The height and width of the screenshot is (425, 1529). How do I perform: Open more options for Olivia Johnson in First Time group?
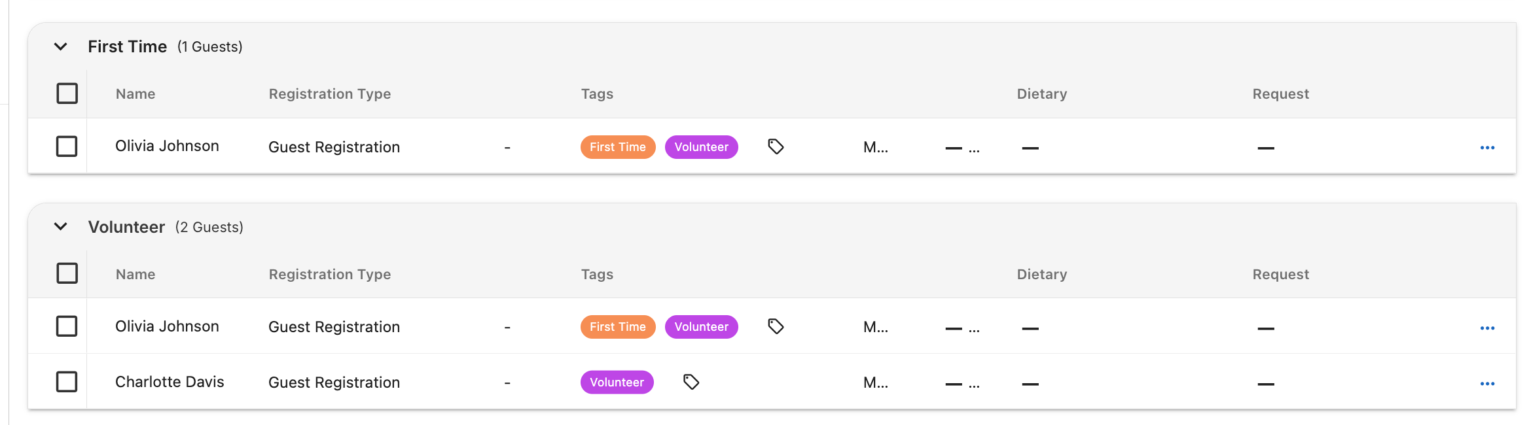[1487, 148]
